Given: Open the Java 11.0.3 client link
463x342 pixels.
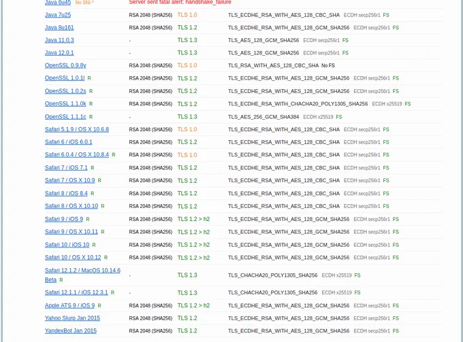Looking at the screenshot, I should (59, 40).
